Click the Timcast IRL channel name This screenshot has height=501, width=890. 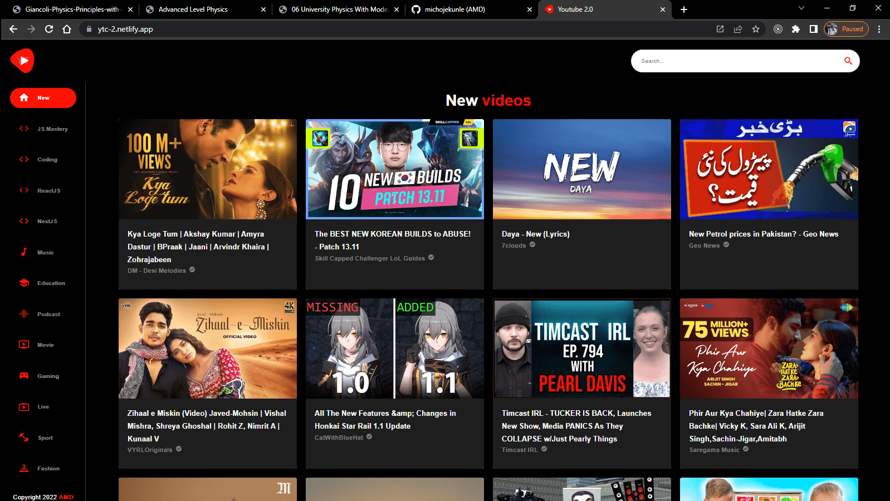pyautogui.click(x=520, y=450)
